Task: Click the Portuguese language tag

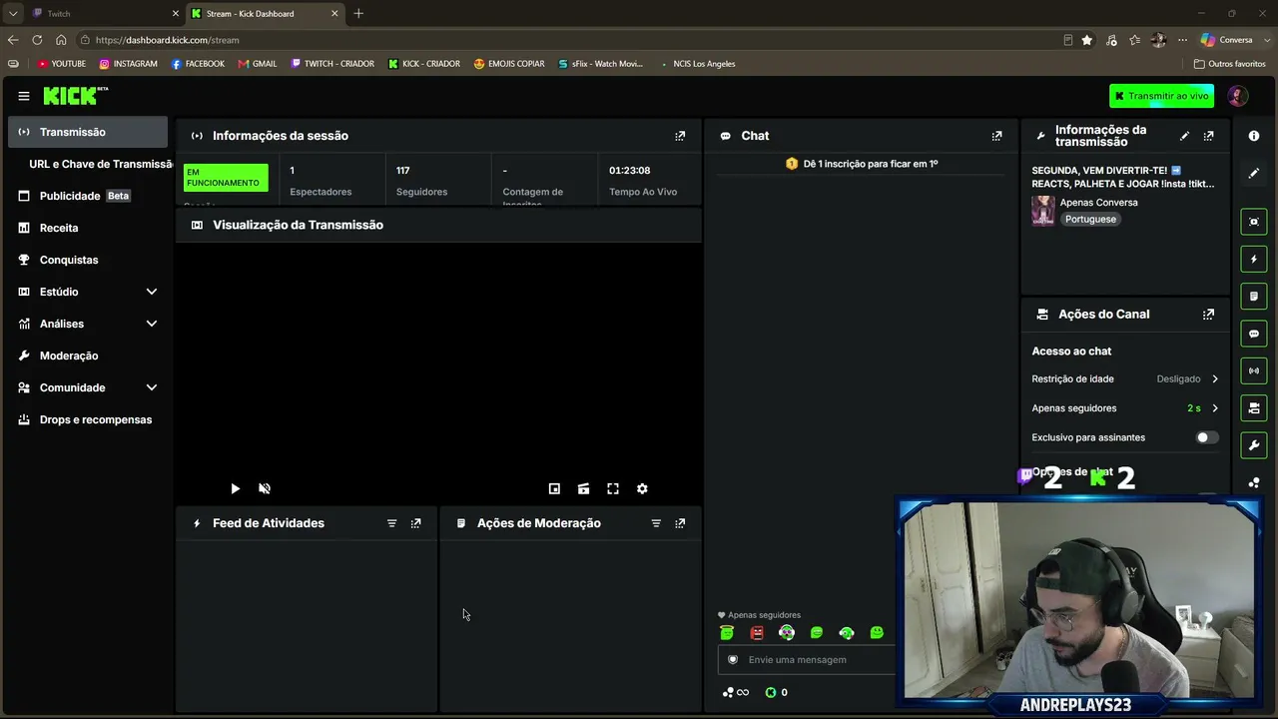Action: pyautogui.click(x=1090, y=219)
